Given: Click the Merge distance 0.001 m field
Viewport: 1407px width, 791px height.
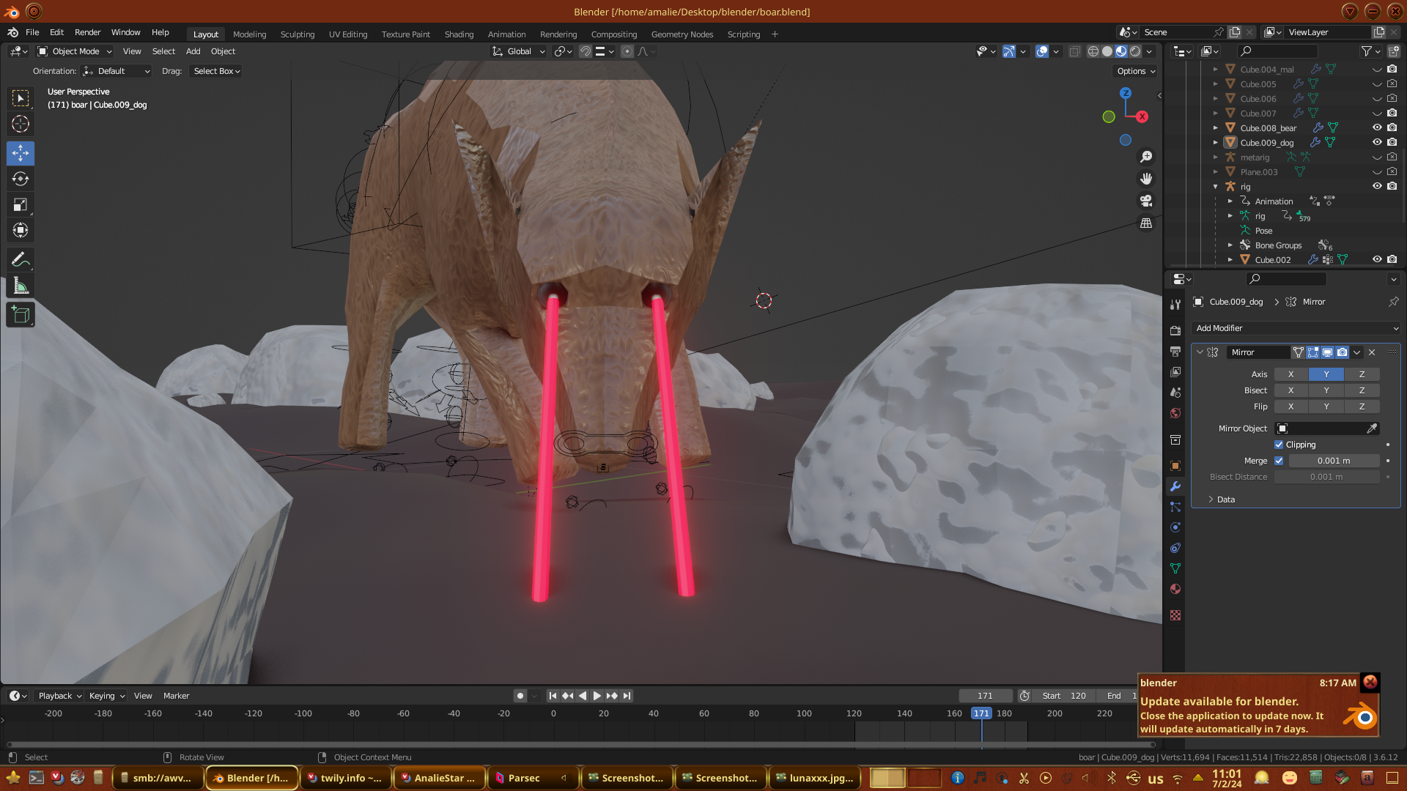Looking at the screenshot, I should (x=1333, y=461).
